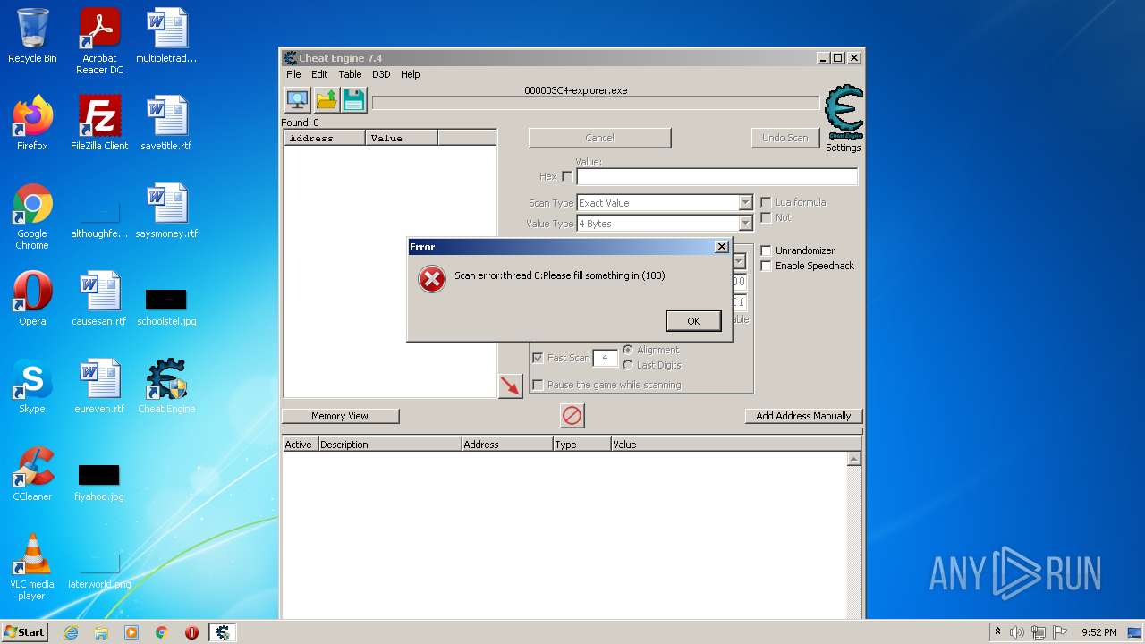This screenshot has width=1145, height=644.
Task: Click the Undo Scan button
Action: point(785,138)
